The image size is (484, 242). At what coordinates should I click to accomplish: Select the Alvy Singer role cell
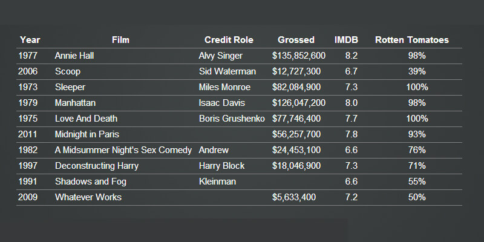pyautogui.click(x=220, y=56)
